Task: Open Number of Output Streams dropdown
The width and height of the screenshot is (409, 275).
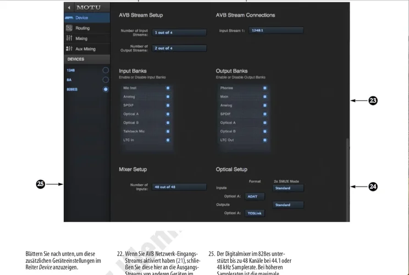Action: click(x=179, y=48)
